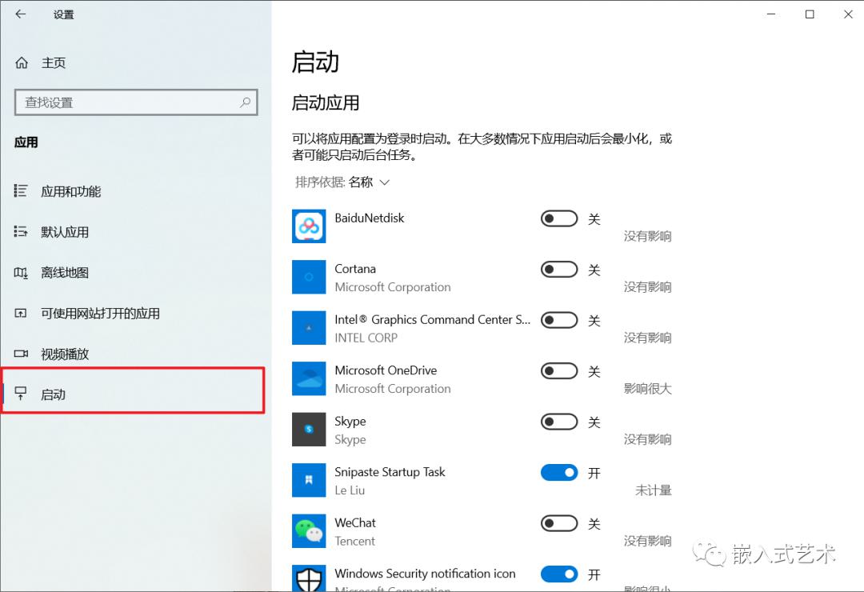
Task: Click the Microsoft OneDrive cloud icon
Action: 309,378
